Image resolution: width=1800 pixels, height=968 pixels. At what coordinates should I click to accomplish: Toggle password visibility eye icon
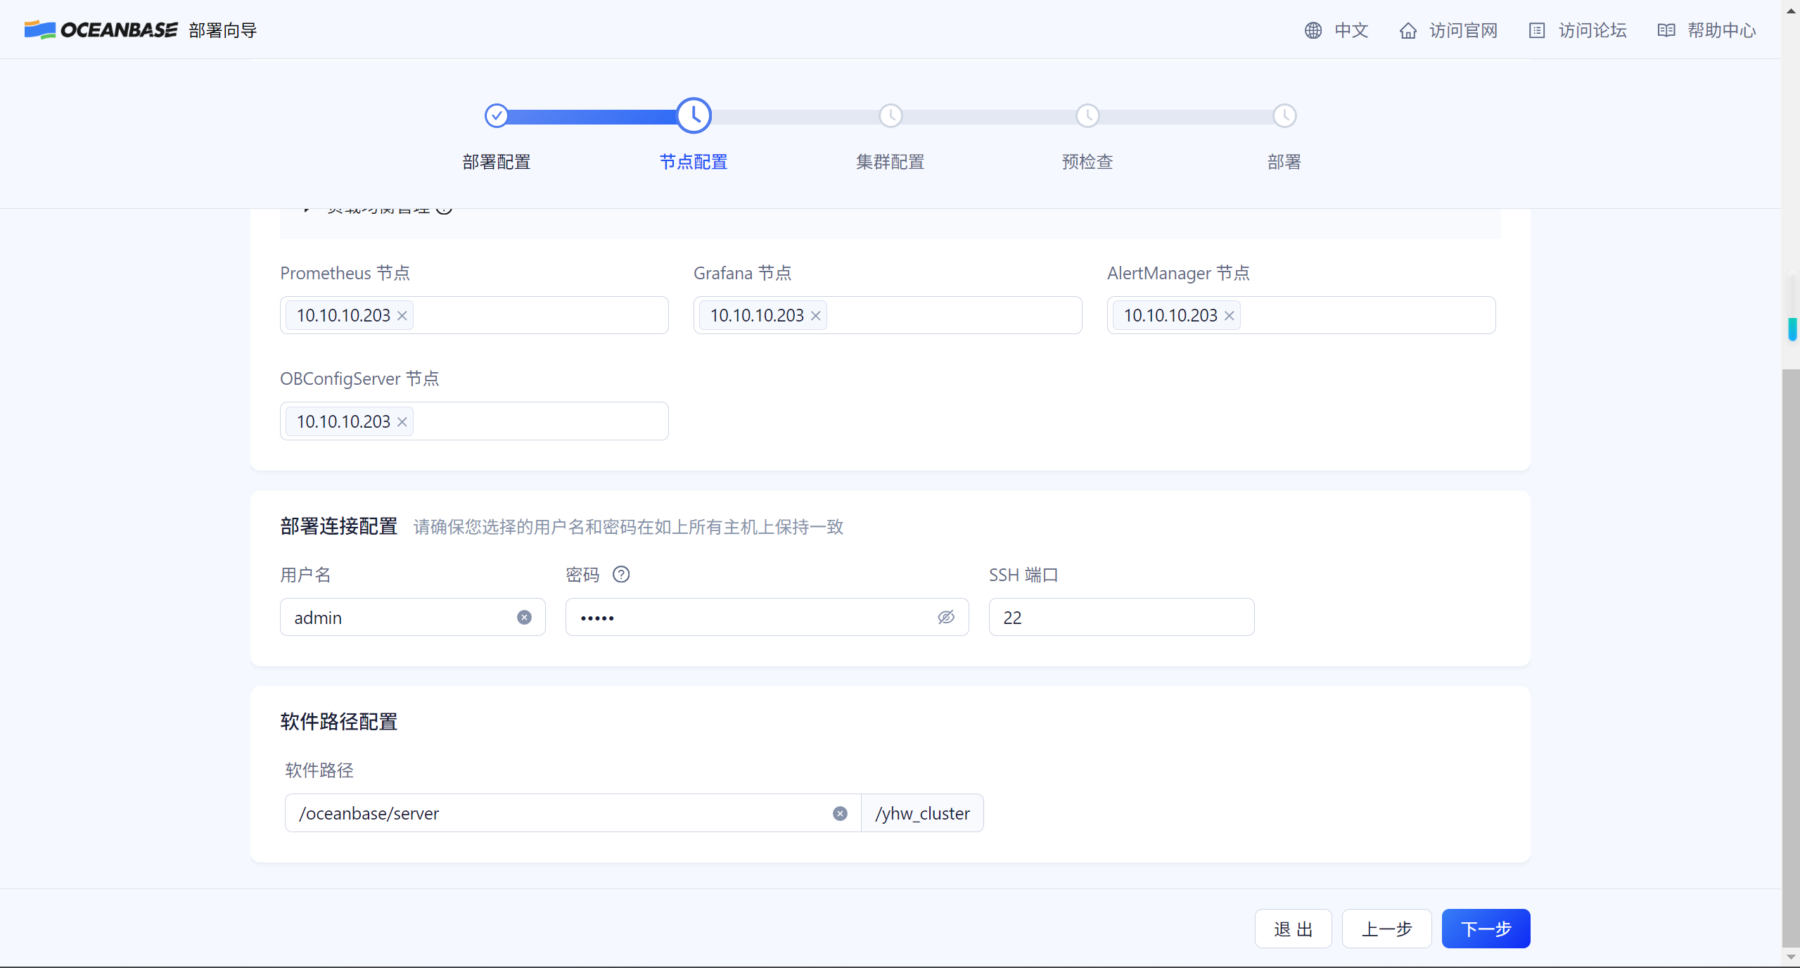pyautogui.click(x=946, y=618)
